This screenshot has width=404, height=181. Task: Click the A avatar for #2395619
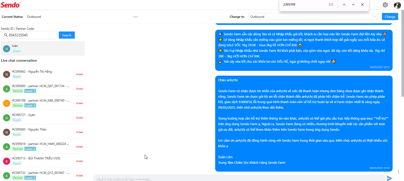[x=7, y=147]
